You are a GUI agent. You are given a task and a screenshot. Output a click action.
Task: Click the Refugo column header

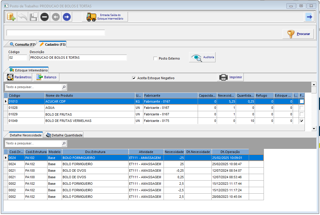coord(264,95)
